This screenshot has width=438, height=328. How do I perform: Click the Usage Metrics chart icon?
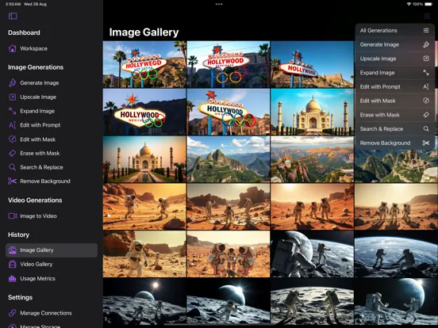12,278
